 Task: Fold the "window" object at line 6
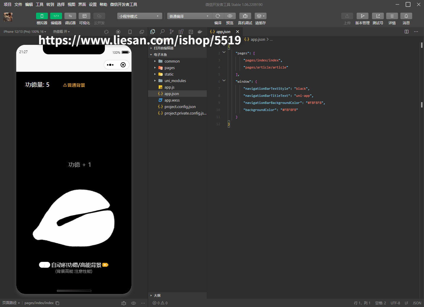(x=224, y=81)
